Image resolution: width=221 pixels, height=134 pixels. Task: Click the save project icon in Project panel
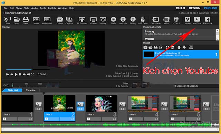(x=155, y=47)
